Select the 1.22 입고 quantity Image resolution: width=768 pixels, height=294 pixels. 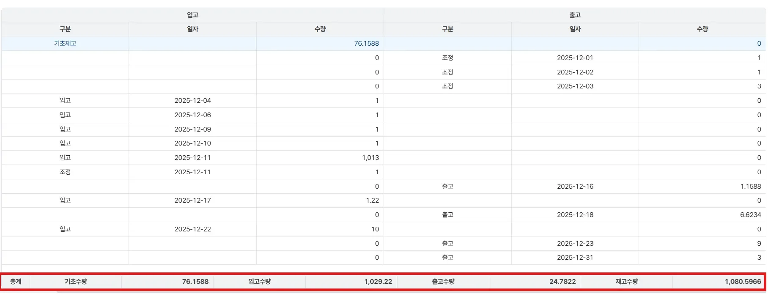(x=373, y=201)
